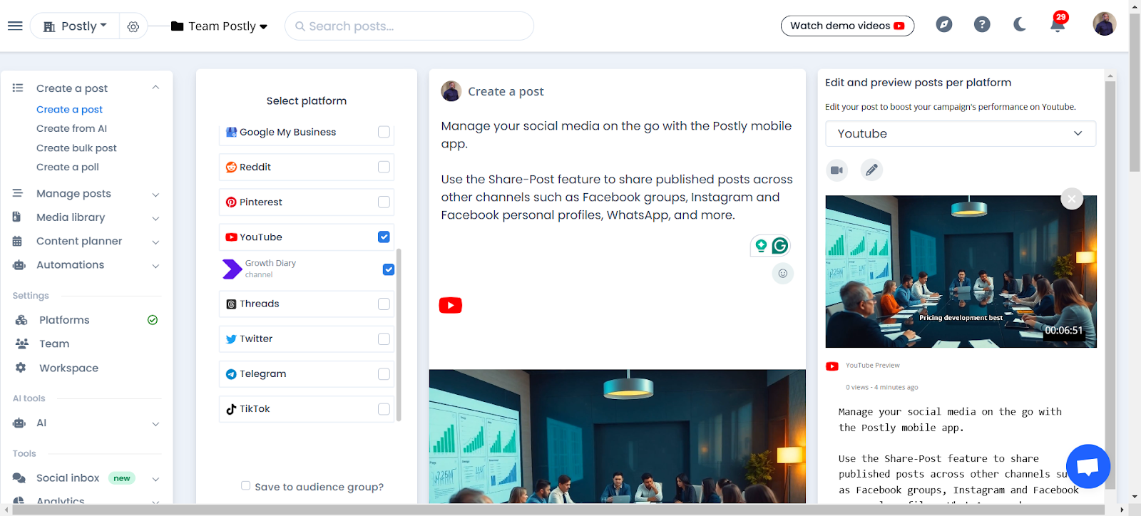1141x516 pixels.
Task: Click Watch demo videos button
Action: pos(847,26)
